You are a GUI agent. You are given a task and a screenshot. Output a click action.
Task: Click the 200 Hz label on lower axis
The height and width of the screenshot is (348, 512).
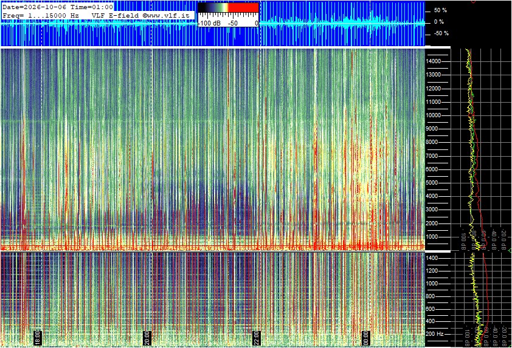(435, 334)
